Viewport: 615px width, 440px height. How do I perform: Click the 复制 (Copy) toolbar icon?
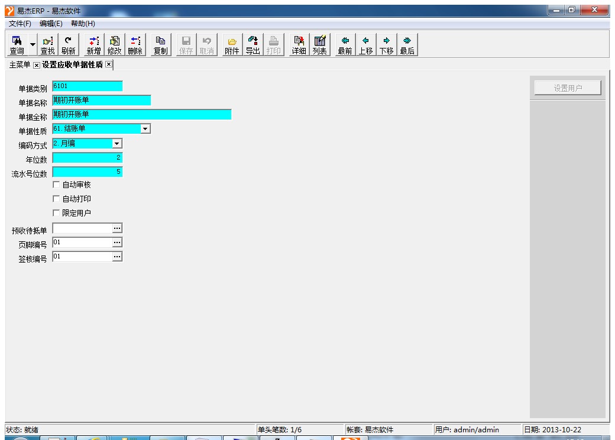coord(160,45)
